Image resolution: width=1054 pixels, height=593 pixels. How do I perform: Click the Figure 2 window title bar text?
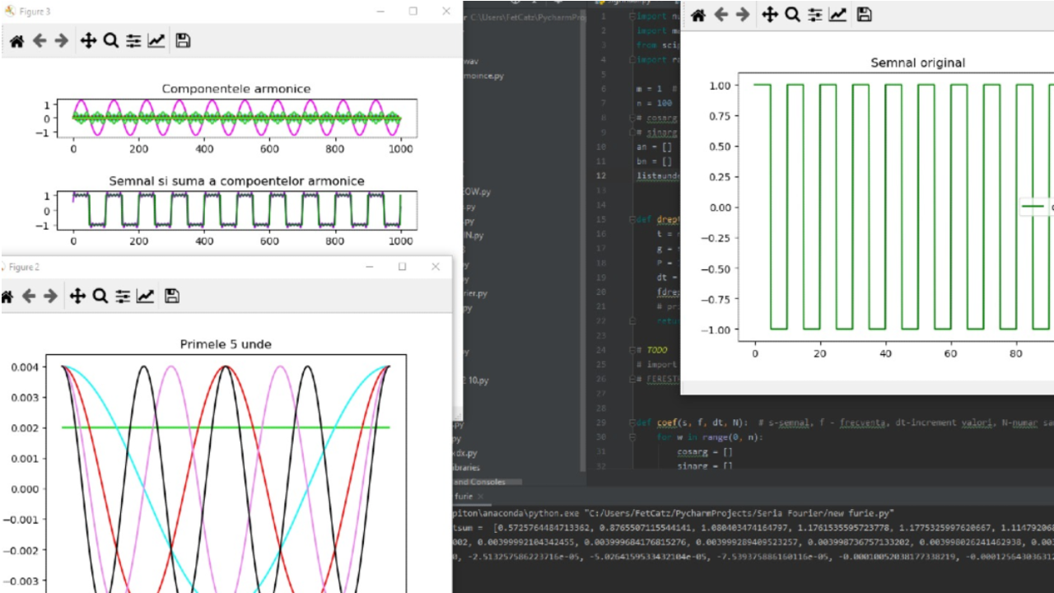tap(24, 267)
